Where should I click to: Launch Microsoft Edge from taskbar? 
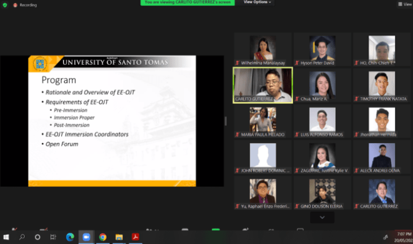click(x=70, y=237)
